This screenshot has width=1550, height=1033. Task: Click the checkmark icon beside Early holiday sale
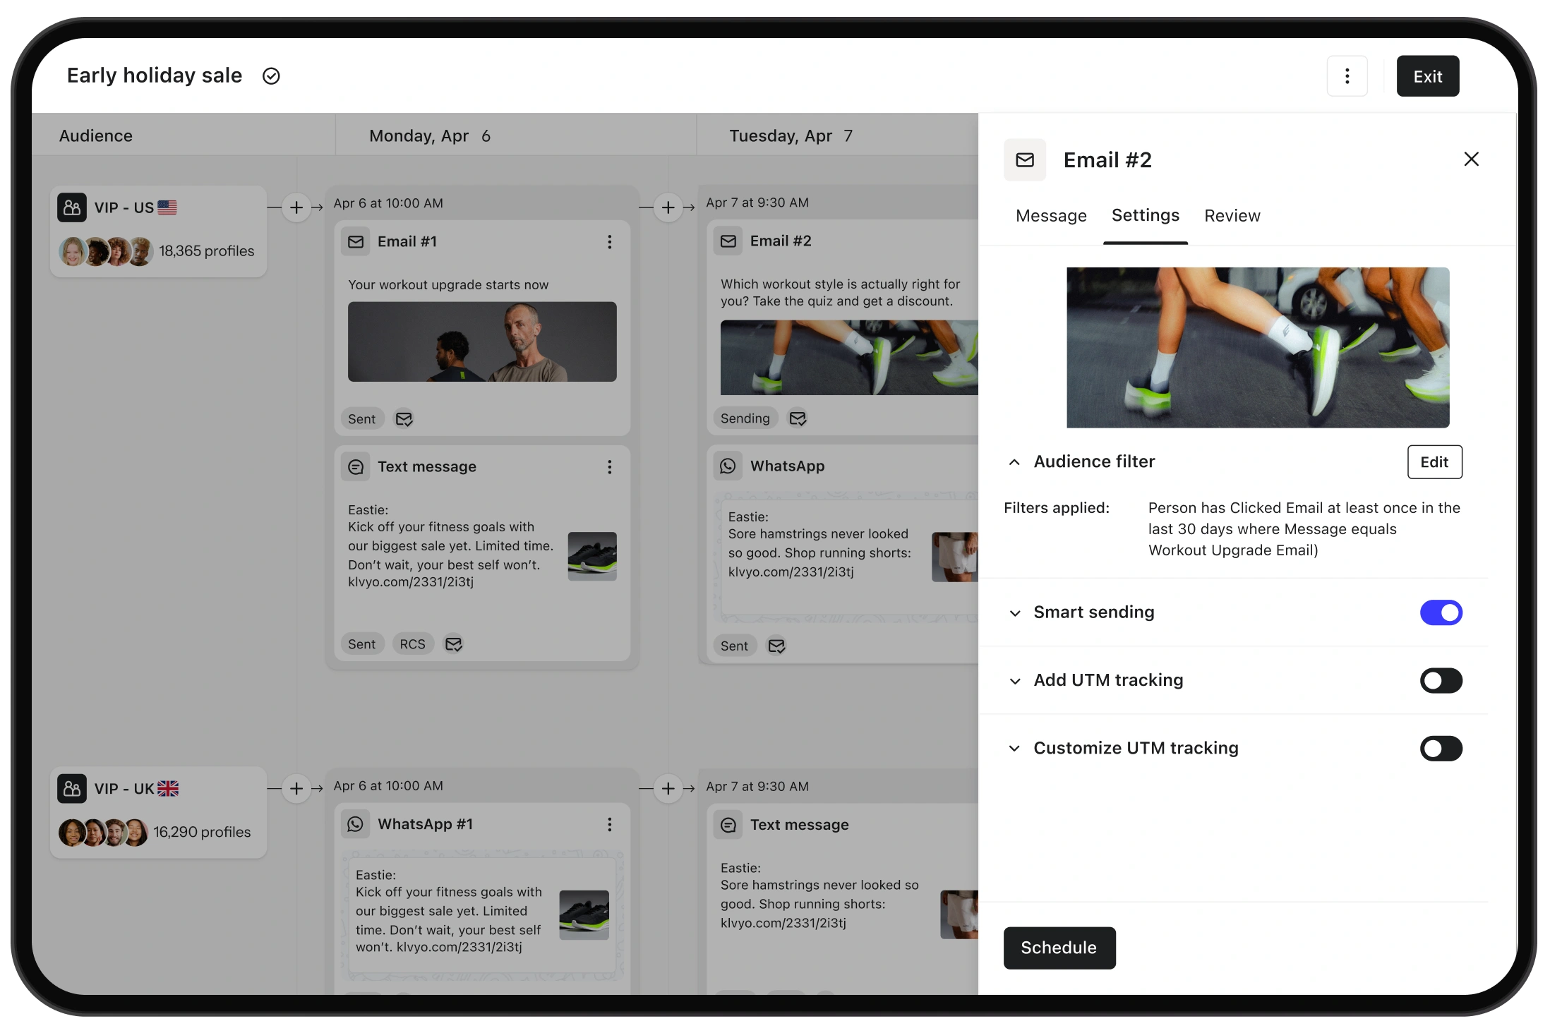271,76
